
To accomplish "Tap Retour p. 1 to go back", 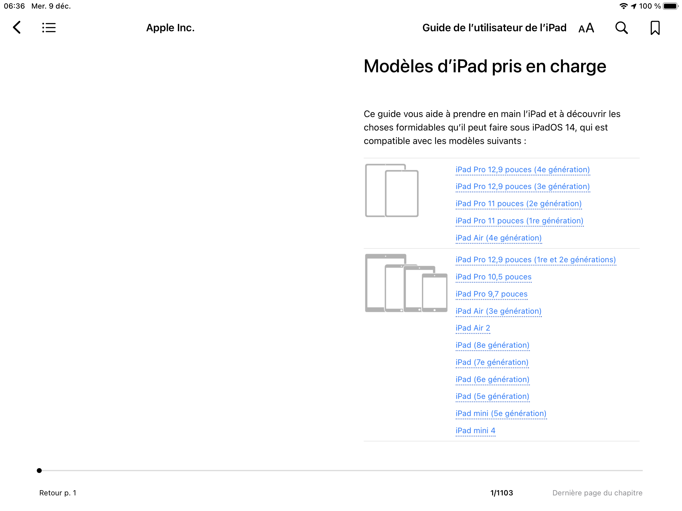I will 58,493.
